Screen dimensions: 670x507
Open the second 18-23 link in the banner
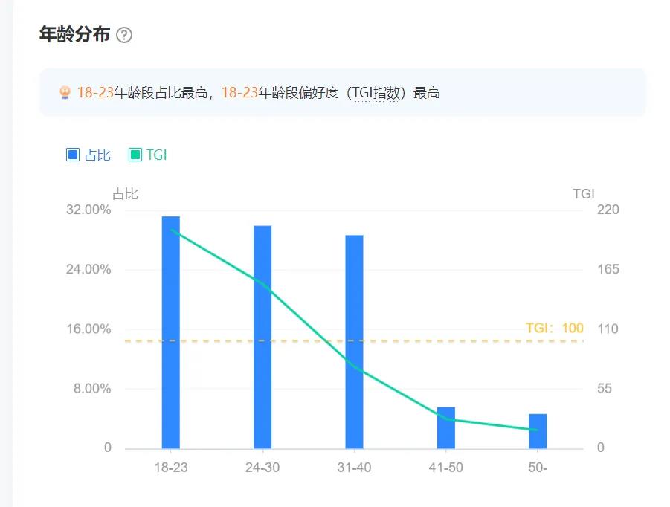point(242,93)
